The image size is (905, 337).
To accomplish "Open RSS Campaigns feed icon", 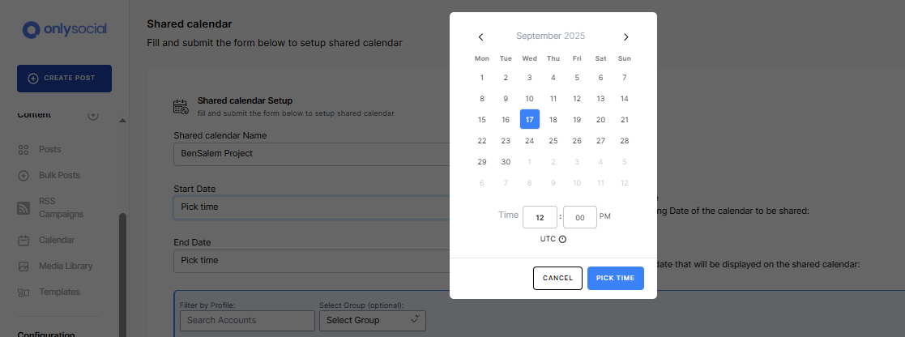I will click(x=23, y=207).
